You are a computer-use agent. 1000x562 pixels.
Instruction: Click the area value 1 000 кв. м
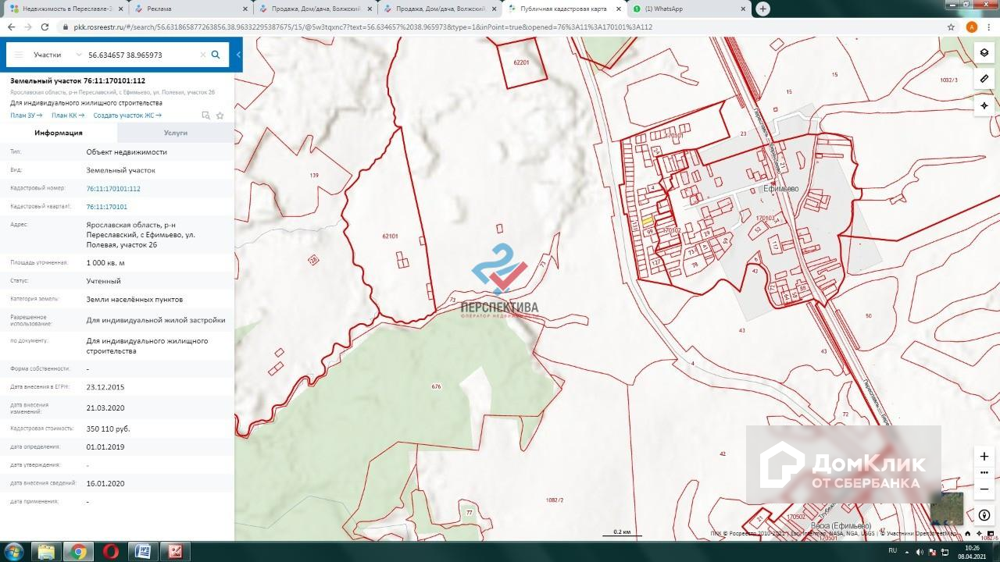tap(105, 263)
